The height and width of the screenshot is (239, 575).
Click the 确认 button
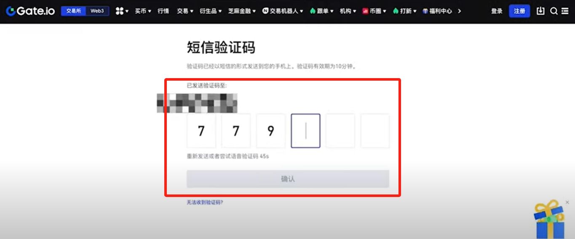(x=288, y=179)
